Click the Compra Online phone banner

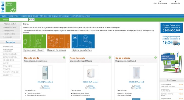click(x=171, y=28)
